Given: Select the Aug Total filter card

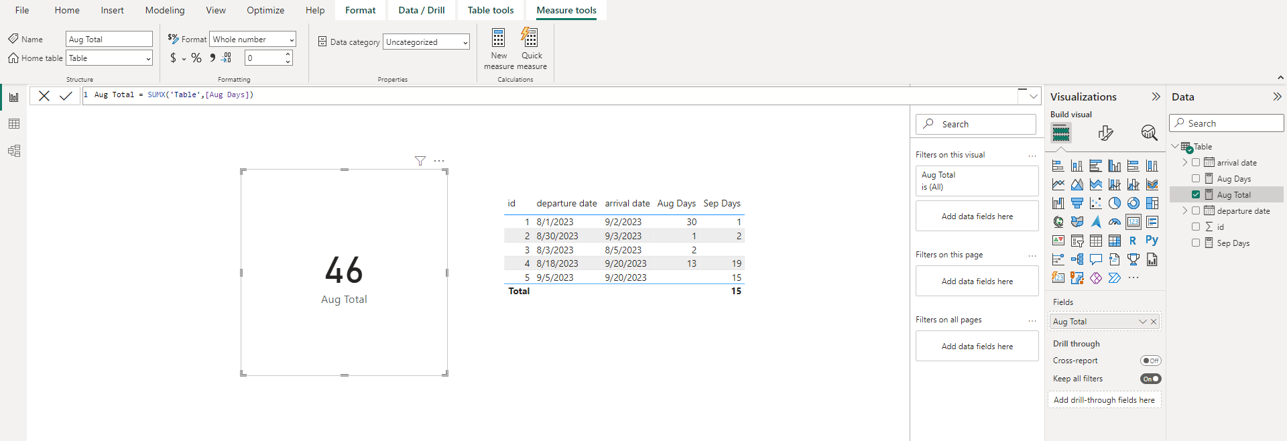Looking at the screenshot, I should (x=977, y=181).
